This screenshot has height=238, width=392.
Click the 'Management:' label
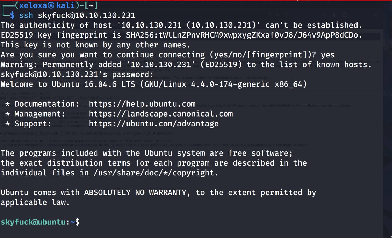pos(39,114)
